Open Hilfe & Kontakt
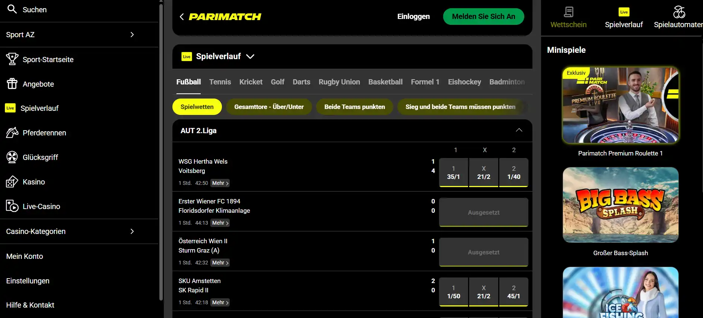The height and width of the screenshot is (318, 703). (30, 305)
